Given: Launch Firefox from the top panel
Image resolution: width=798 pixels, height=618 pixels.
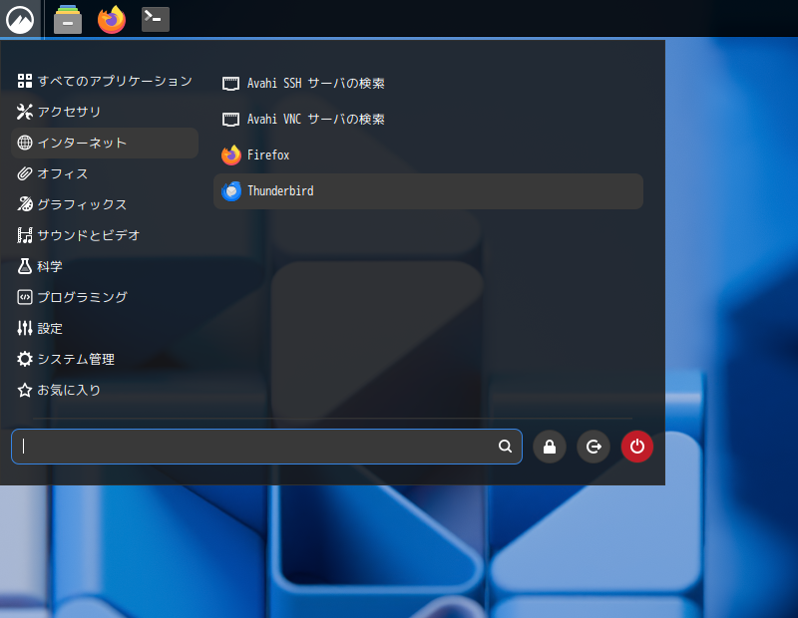Looking at the screenshot, I should tap(112, 19).
